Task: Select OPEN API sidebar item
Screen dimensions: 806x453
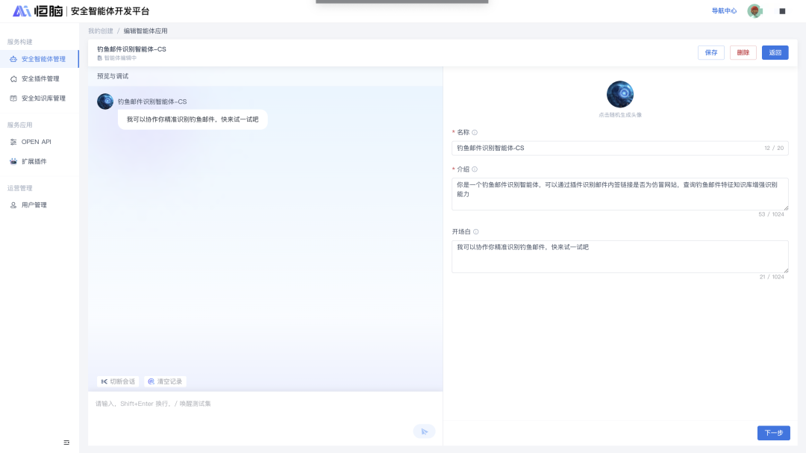Action: pyautogui.click(x=36, y=142)
